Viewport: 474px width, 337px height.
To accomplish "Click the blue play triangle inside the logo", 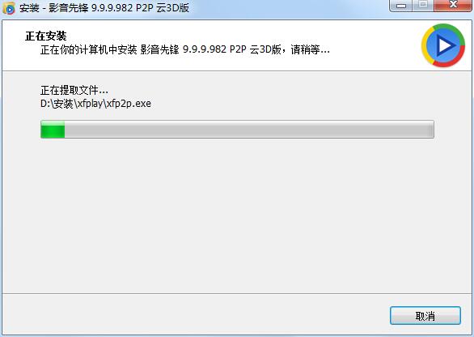I will tap(445, 45).
